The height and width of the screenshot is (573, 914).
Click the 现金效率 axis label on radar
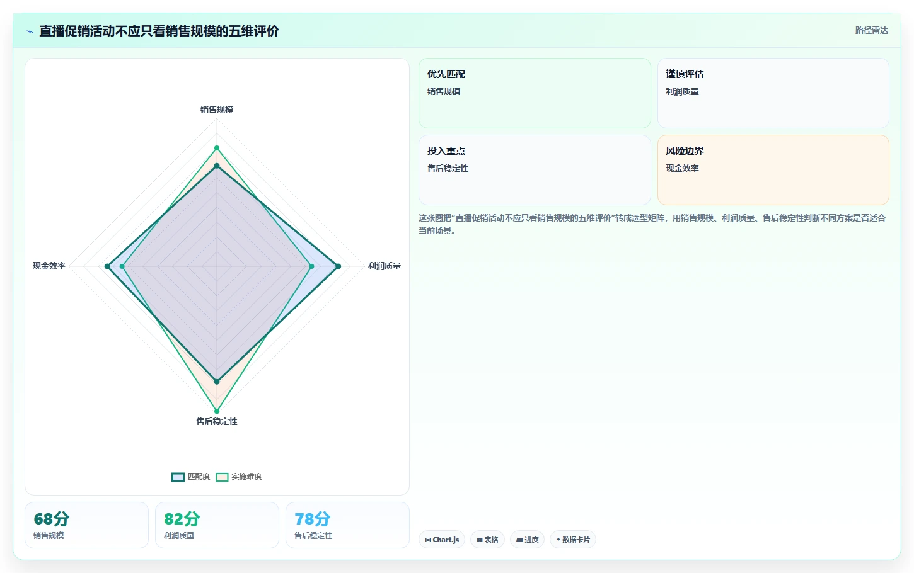point(49,266)
